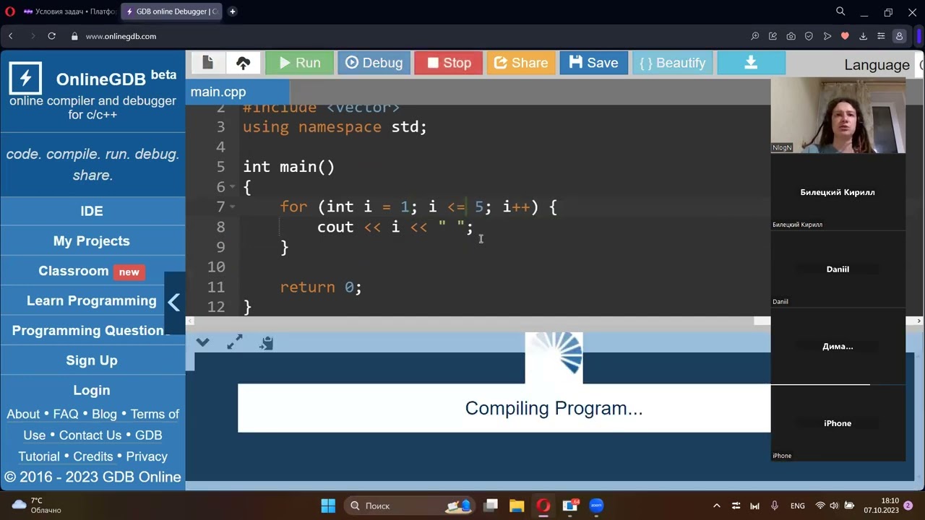Save the current project
This screenshot has width=925, height=520.
pyautogui.click(x=593, y=63)
